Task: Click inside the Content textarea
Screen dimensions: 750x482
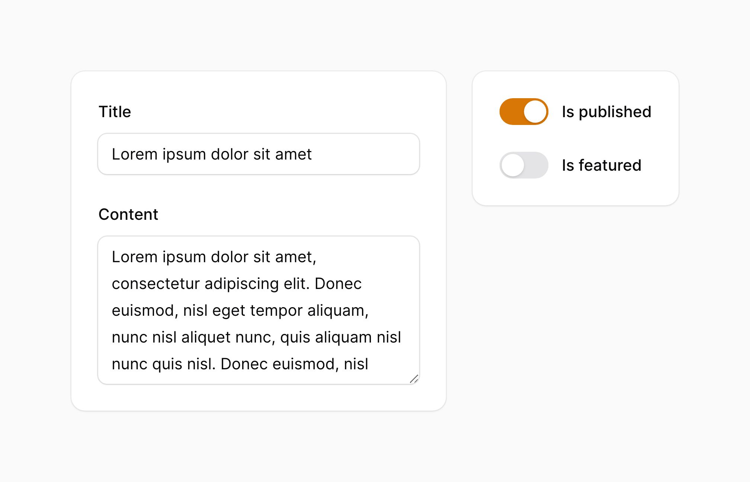Action: tap(259, 310)
